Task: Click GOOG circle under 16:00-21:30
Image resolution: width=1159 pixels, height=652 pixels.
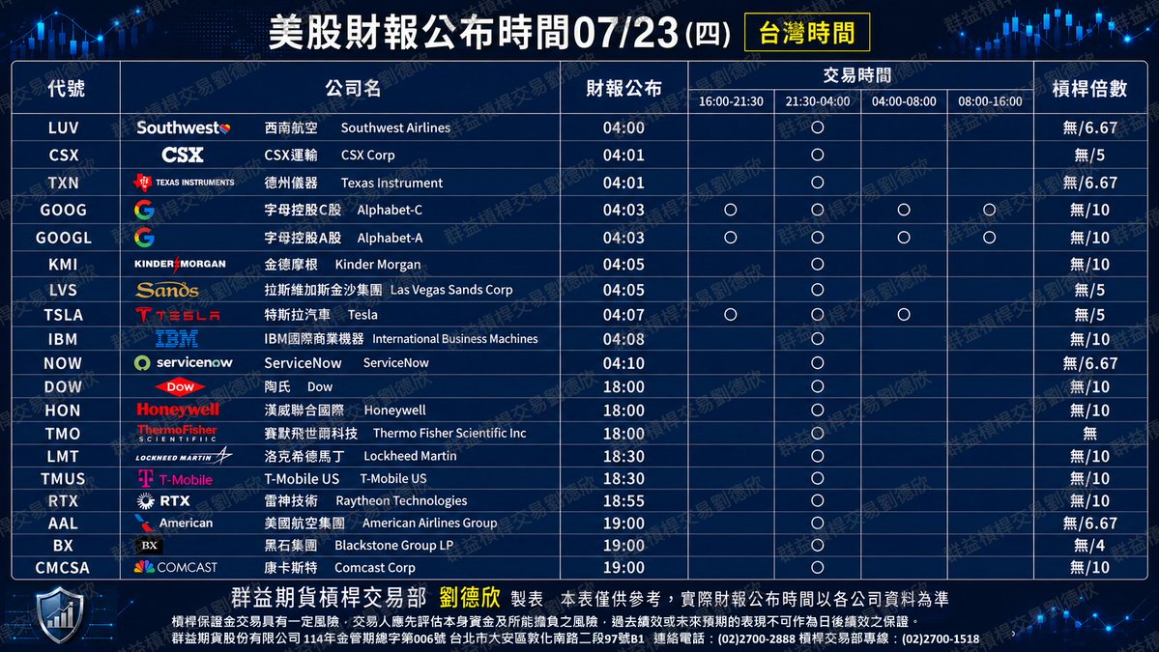Action: 730,210
